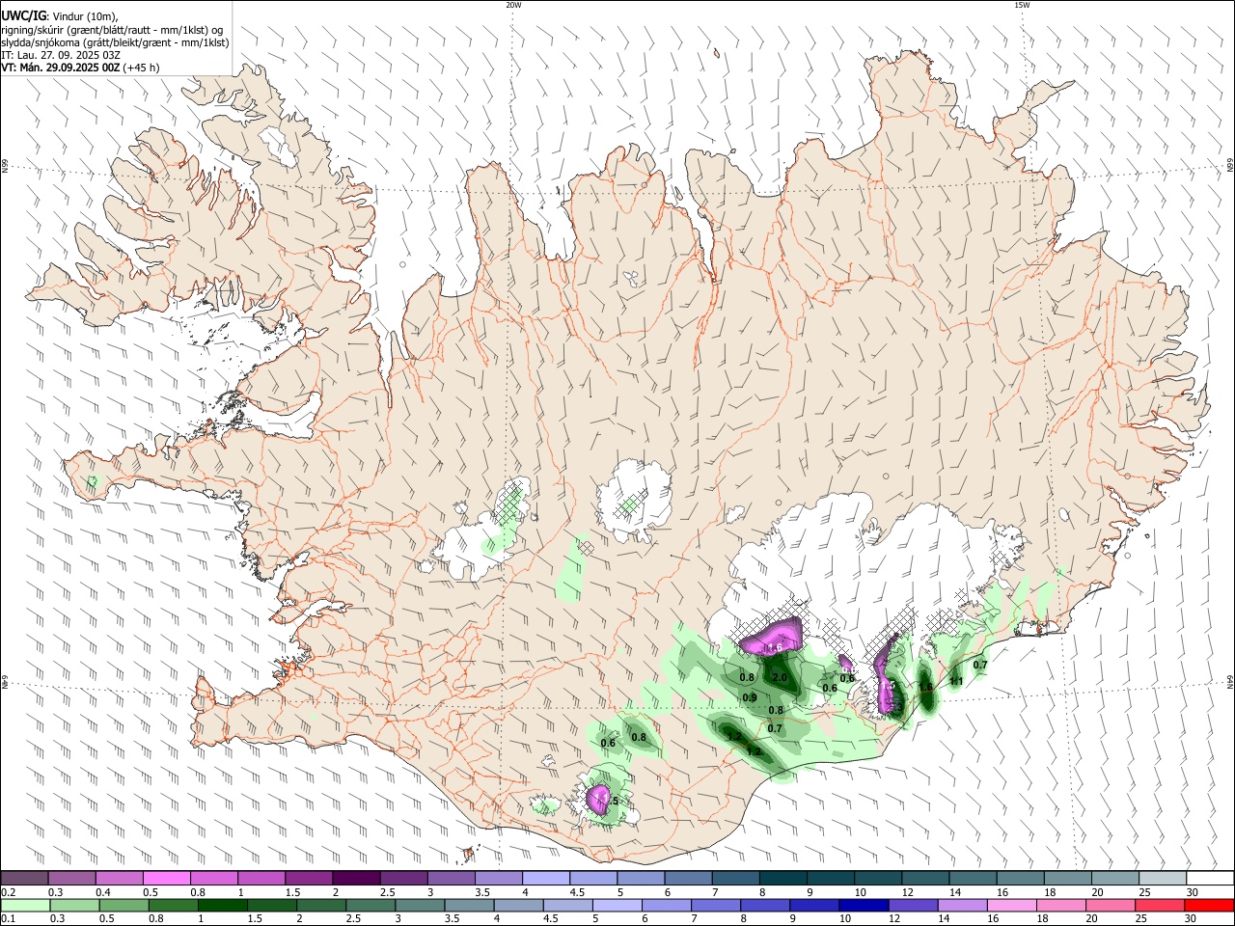Screen dimensions: 1235x926
Task: Select the white 30 swatch in the snow legend row
Action: point(1210,879)
